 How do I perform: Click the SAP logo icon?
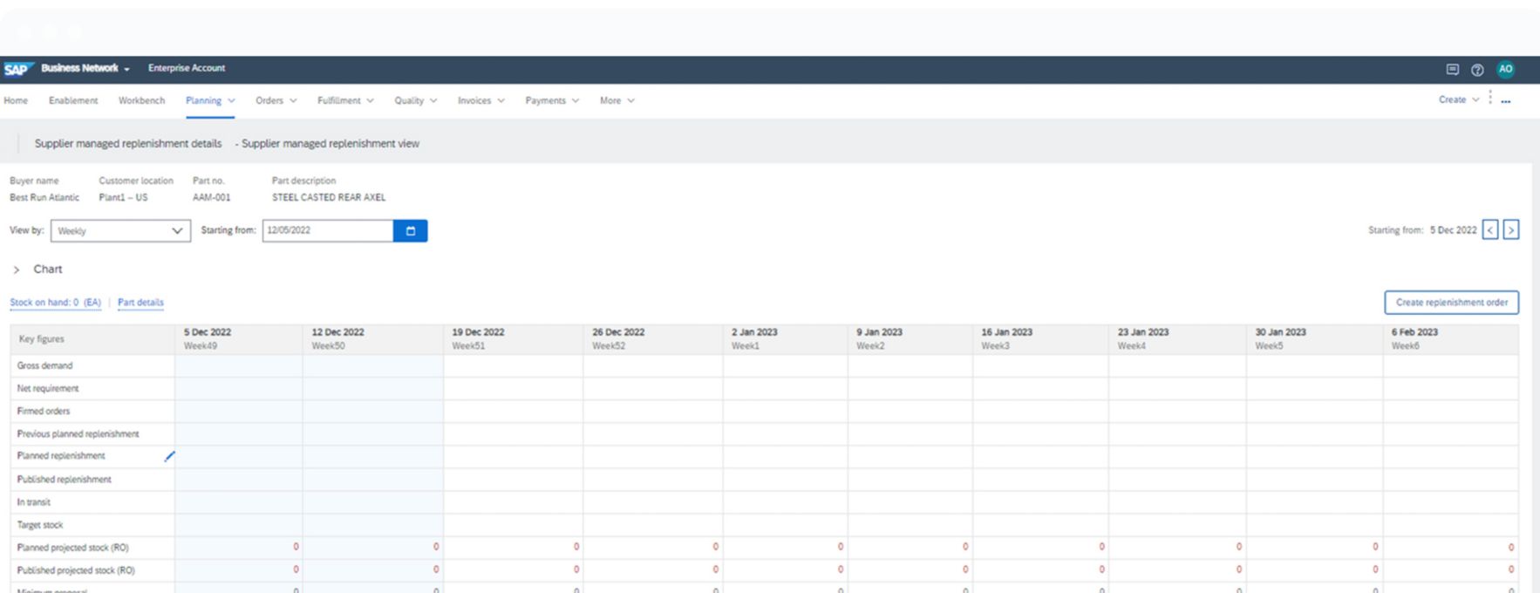pyautogui.click(x=17, y=69)
